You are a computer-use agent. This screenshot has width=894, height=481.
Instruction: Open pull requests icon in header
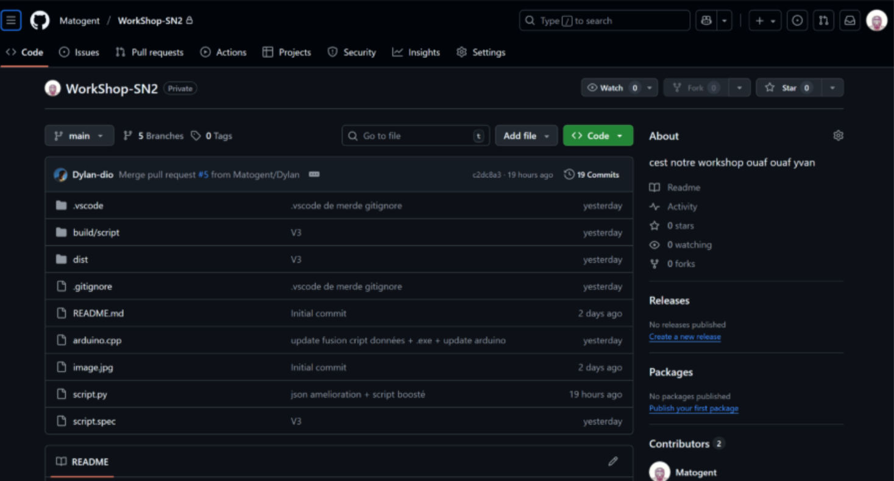pyautogui.click(x=823, y=21)
